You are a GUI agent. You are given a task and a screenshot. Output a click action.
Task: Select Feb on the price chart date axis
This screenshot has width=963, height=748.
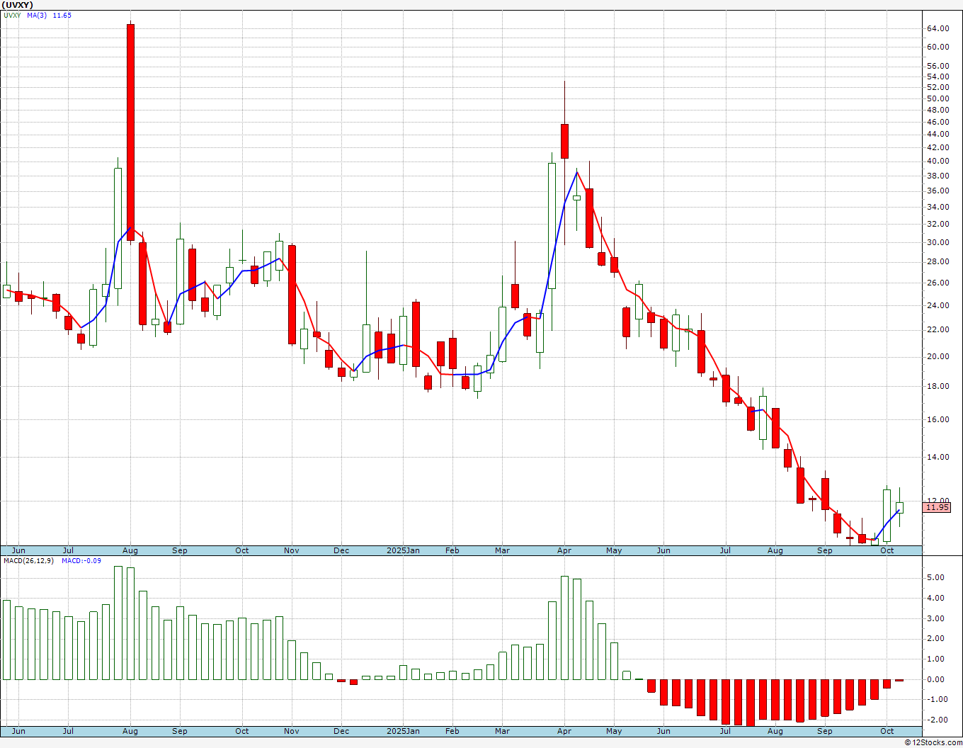point(452,550)
